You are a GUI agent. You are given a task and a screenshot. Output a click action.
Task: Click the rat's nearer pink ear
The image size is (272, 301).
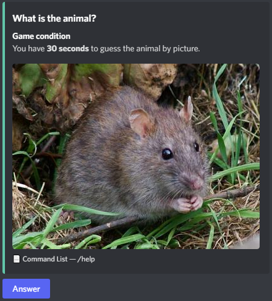[141, 122]
